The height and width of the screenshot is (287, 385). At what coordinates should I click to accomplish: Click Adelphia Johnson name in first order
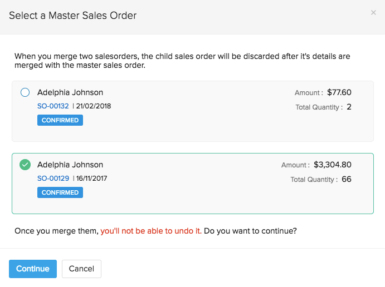pos(70,93)
